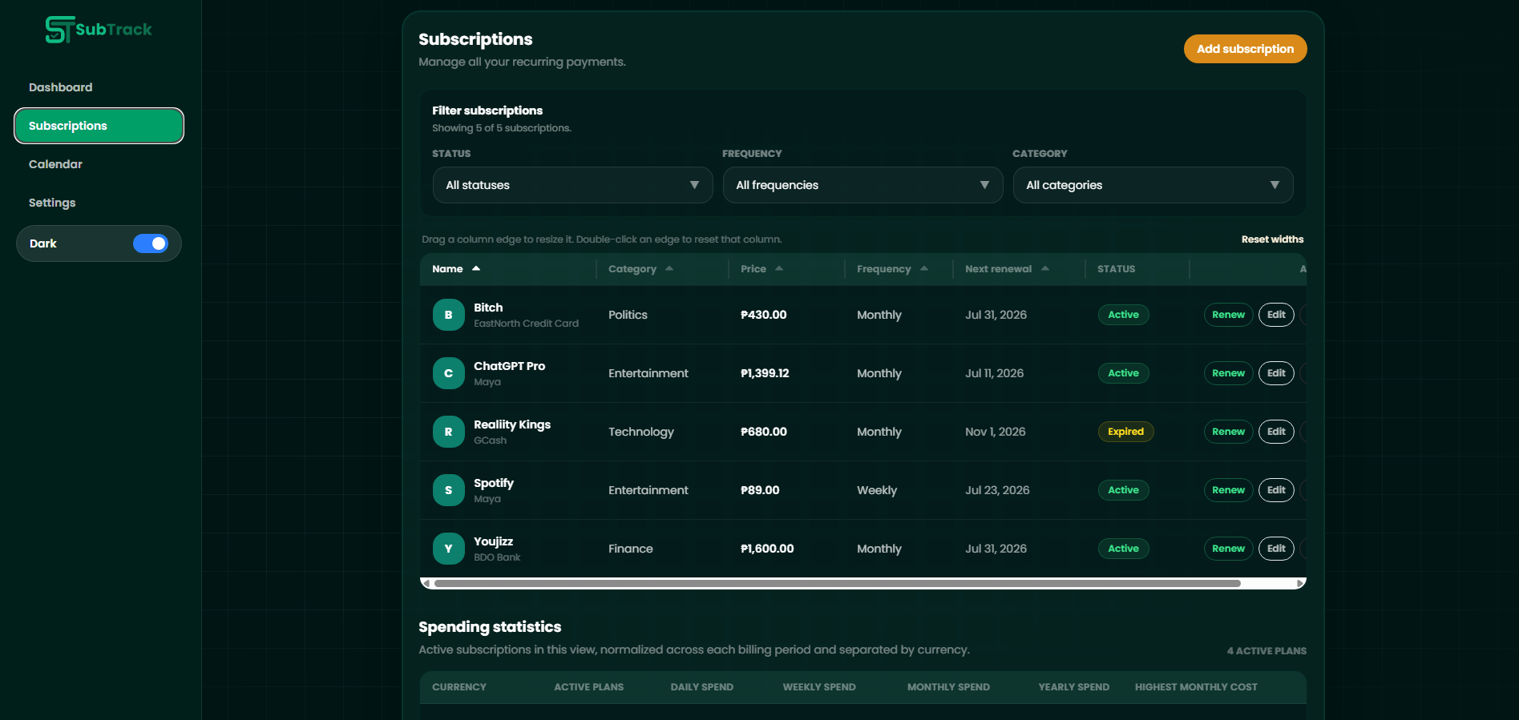This screenshot has width=1519, height=720.
Task: Click the GCash payment label
Action: pos(490,440)
